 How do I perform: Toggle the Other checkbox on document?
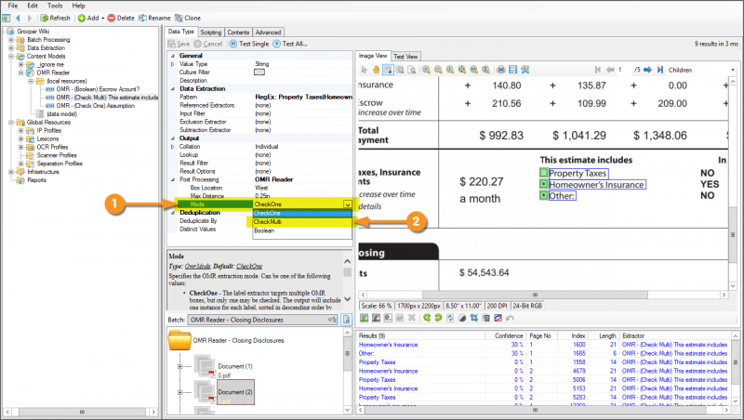pyautogui.click(x=544, y=195)
